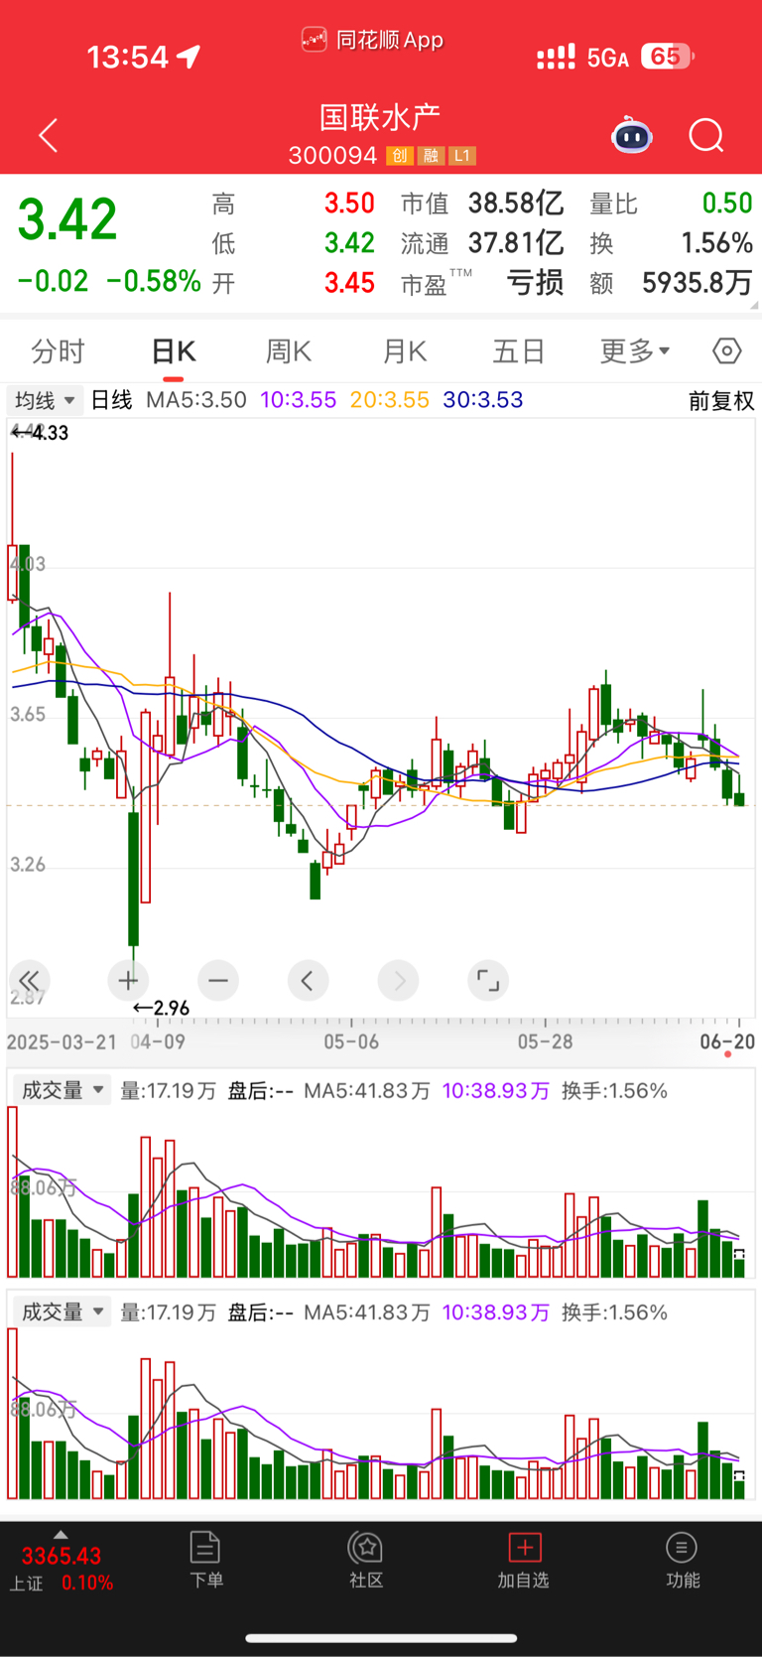Tap 加自选 to add watchlist
The width and height of the screenshot is (762, 1657).
(524, 1561)
